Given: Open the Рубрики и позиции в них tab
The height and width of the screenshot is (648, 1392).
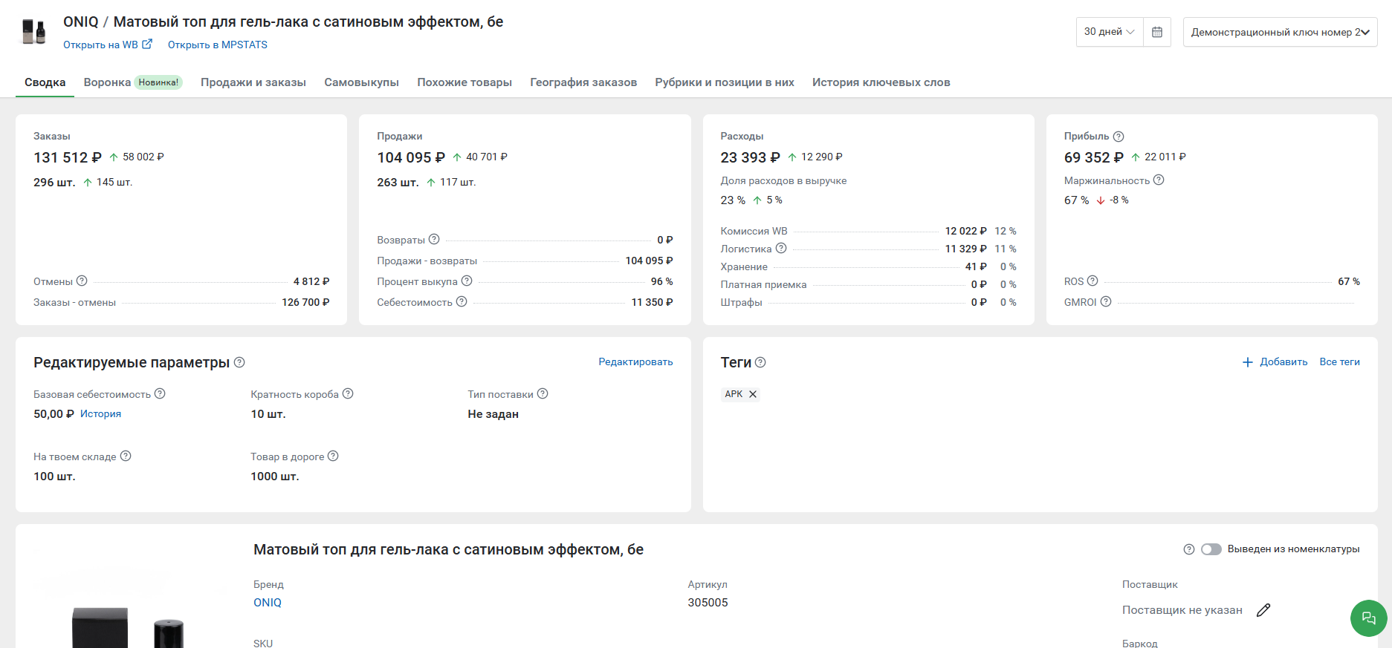Looking at the screenshot, I should pos(725,82).
